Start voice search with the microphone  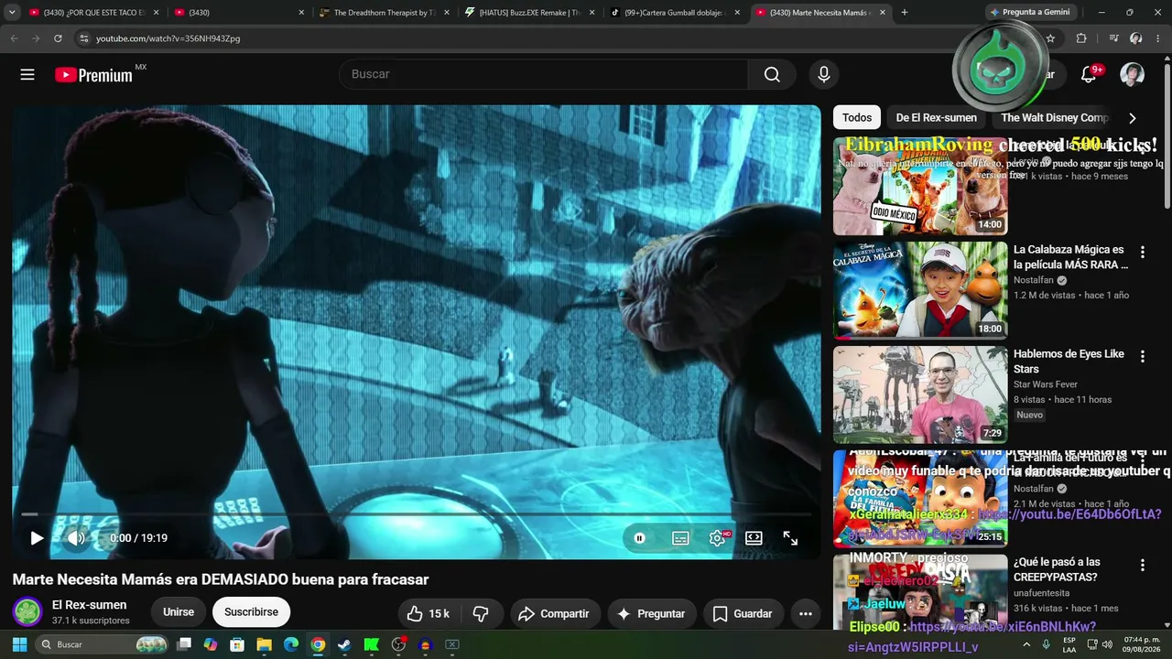click(824, 74)
